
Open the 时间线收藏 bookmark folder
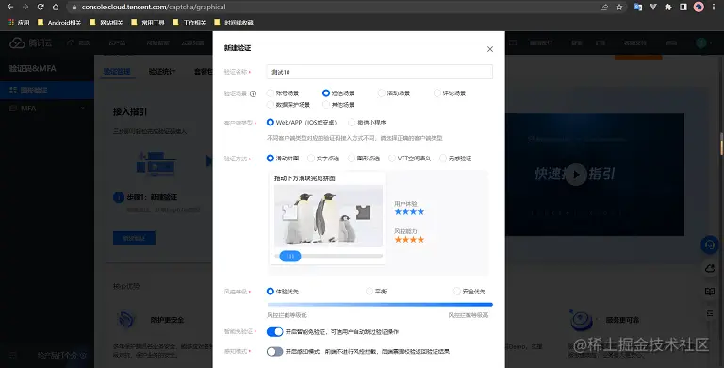pyautogui.click(x=234, y=23)
